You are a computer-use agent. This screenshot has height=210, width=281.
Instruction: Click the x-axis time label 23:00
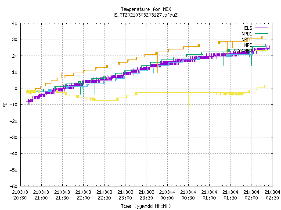coord(125,198)
